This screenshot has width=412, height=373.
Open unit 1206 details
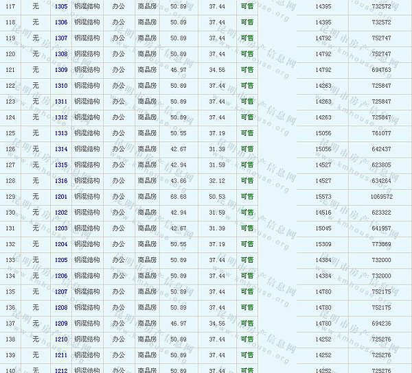coord(61,276)
